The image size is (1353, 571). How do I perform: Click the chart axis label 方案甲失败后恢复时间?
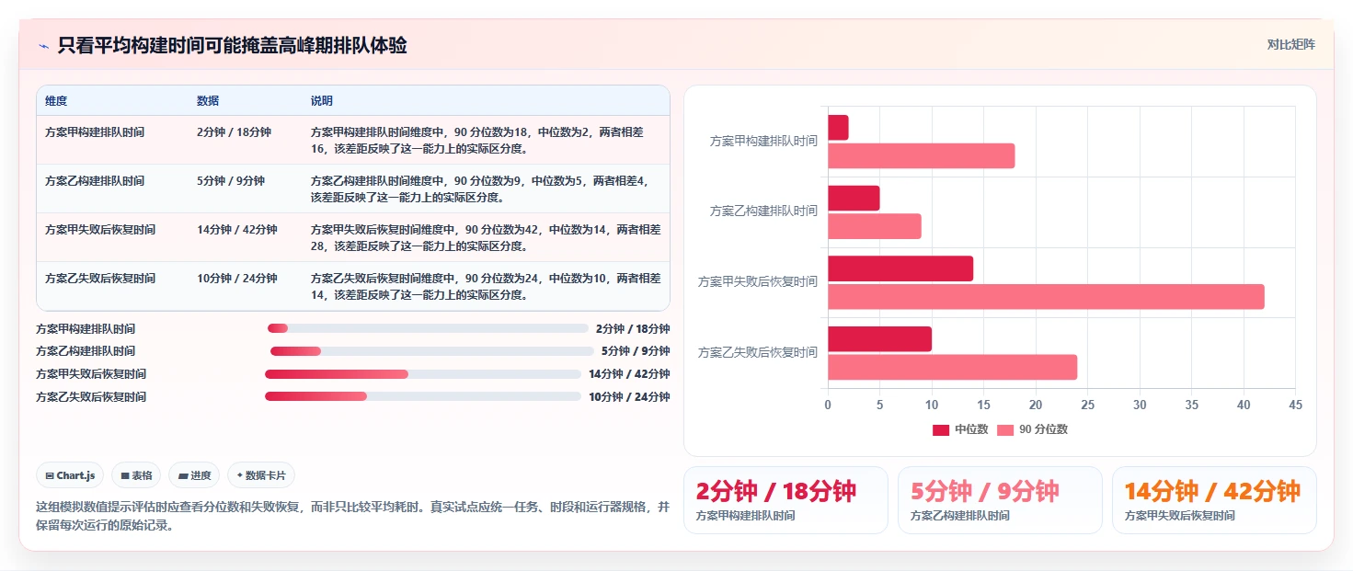pyautogui.click(x=758, y=281)
